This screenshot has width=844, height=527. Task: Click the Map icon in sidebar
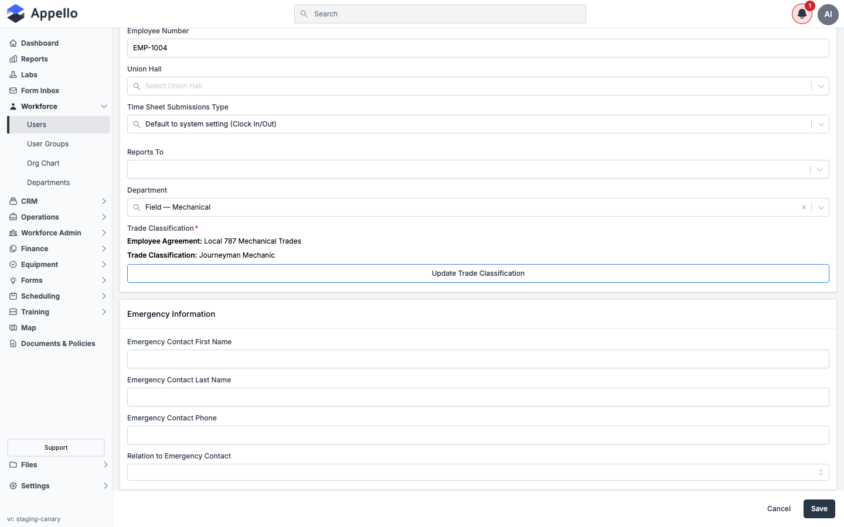pos(13,328)
